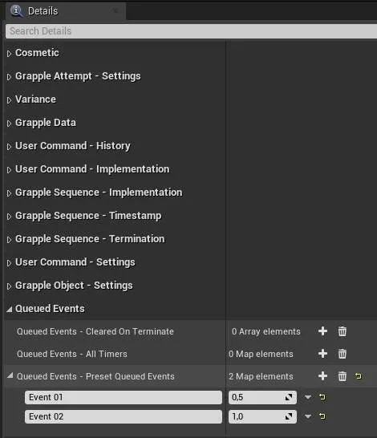Add element to Cleared On Terminate array

[322, 331]
